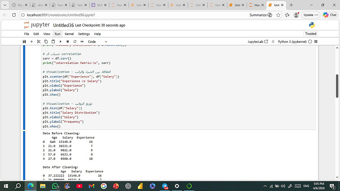Screen dimensions: 340x191
Task: Open the Settings menu
Action: pos(84,34)
